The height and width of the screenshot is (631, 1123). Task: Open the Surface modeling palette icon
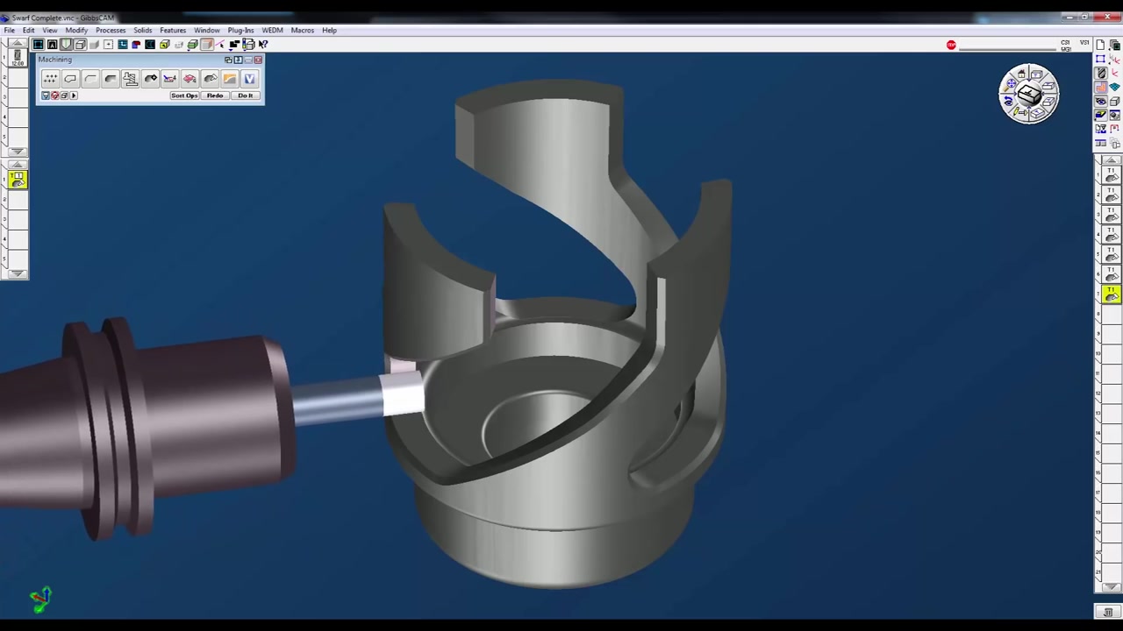1114,87
